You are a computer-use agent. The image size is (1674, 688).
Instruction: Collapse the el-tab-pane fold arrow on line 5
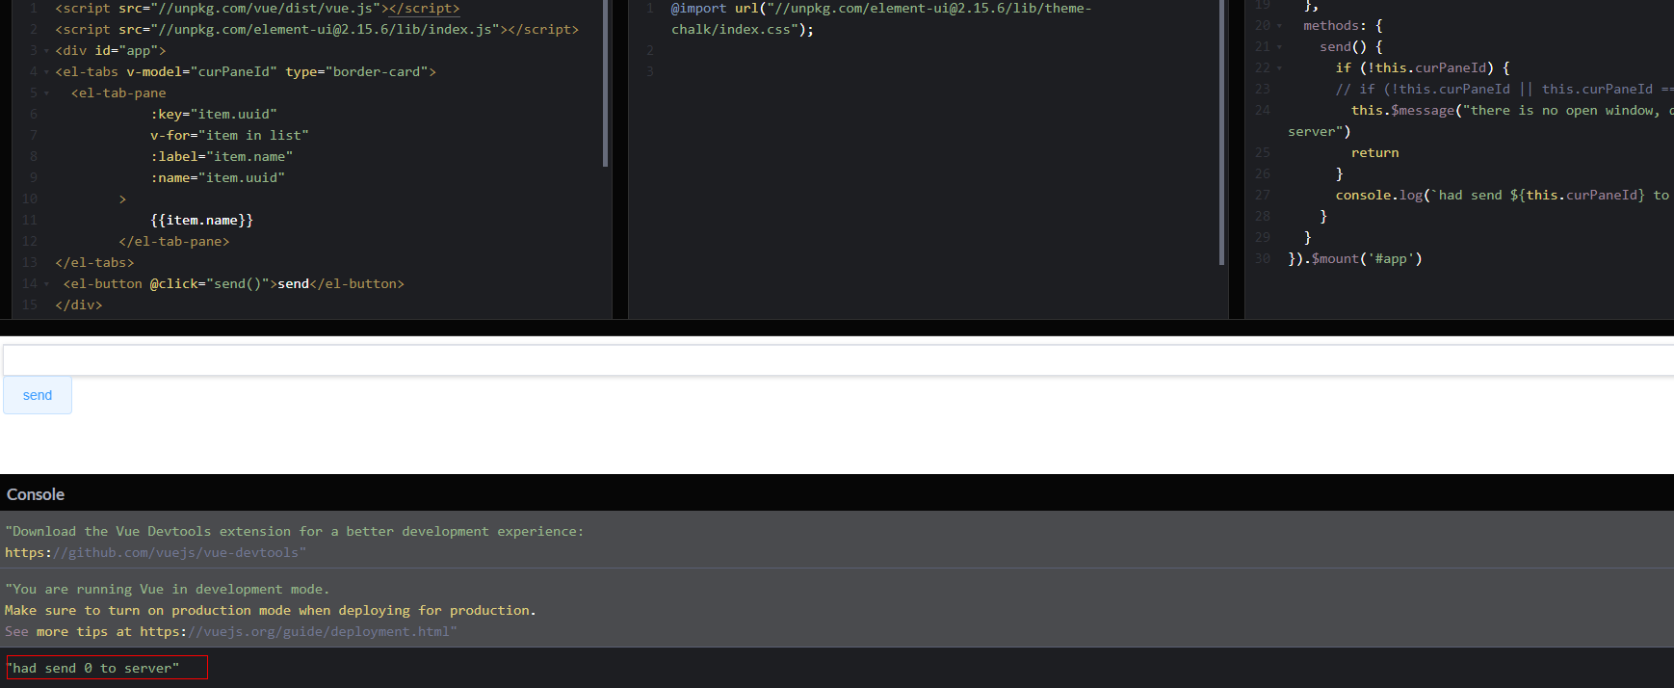(46, 93)
